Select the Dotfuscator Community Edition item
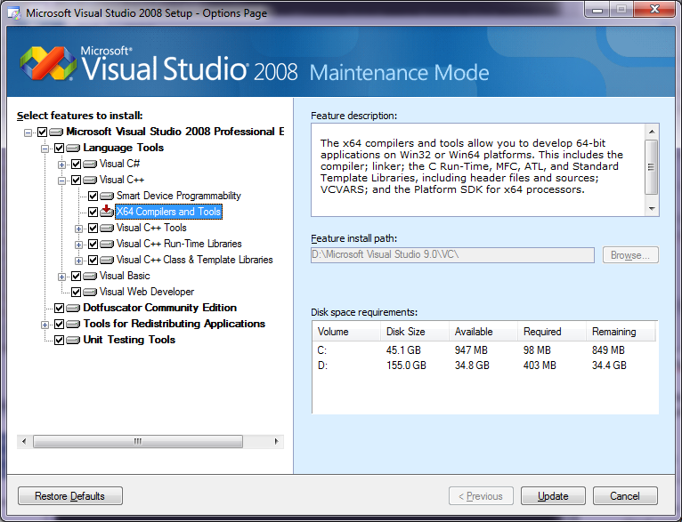 (x=159, y=308)
